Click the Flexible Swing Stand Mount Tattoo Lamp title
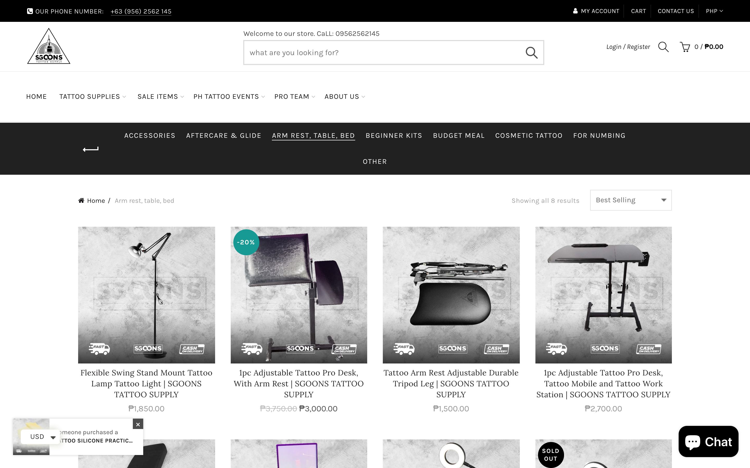Screen dimensions: 750x468 146,383
